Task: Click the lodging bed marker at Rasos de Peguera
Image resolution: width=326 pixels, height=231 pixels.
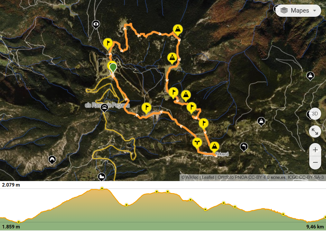Action: pyautogui.click(x=104, y=108)
